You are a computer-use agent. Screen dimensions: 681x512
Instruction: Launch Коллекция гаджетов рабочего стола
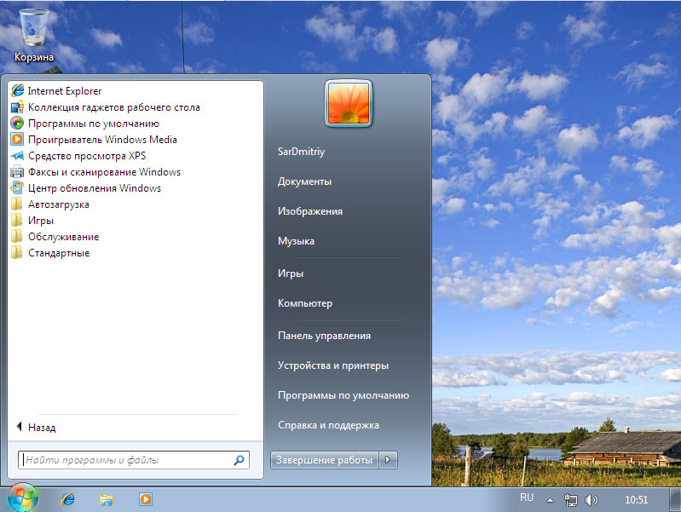click(x=113, y=107)
